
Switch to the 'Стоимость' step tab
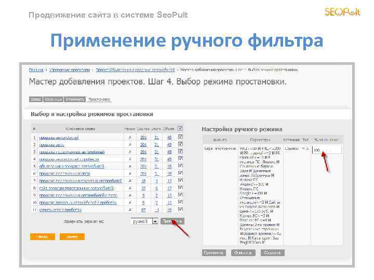[x=75, y=99]
